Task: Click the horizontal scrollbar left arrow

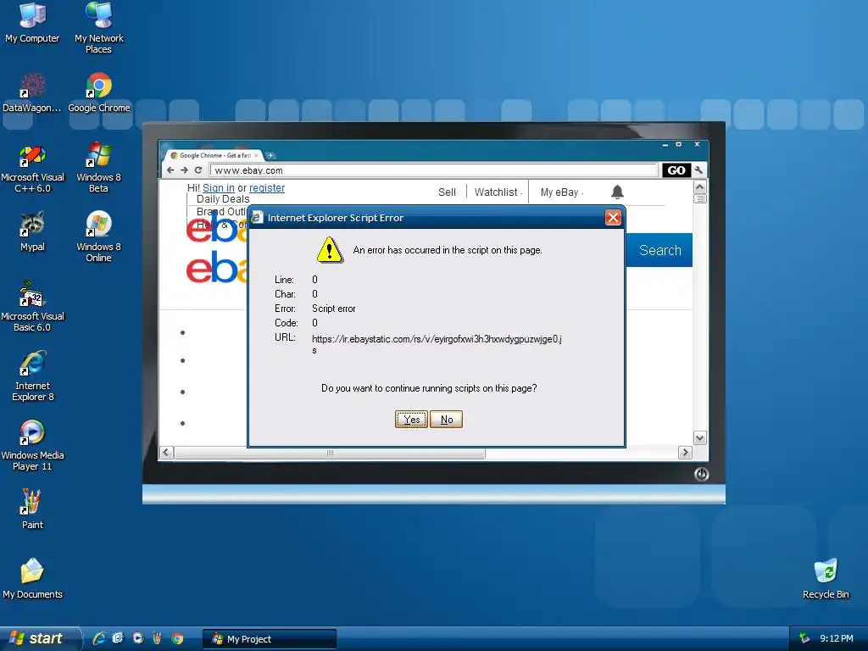Action: (x=166, y=453)
